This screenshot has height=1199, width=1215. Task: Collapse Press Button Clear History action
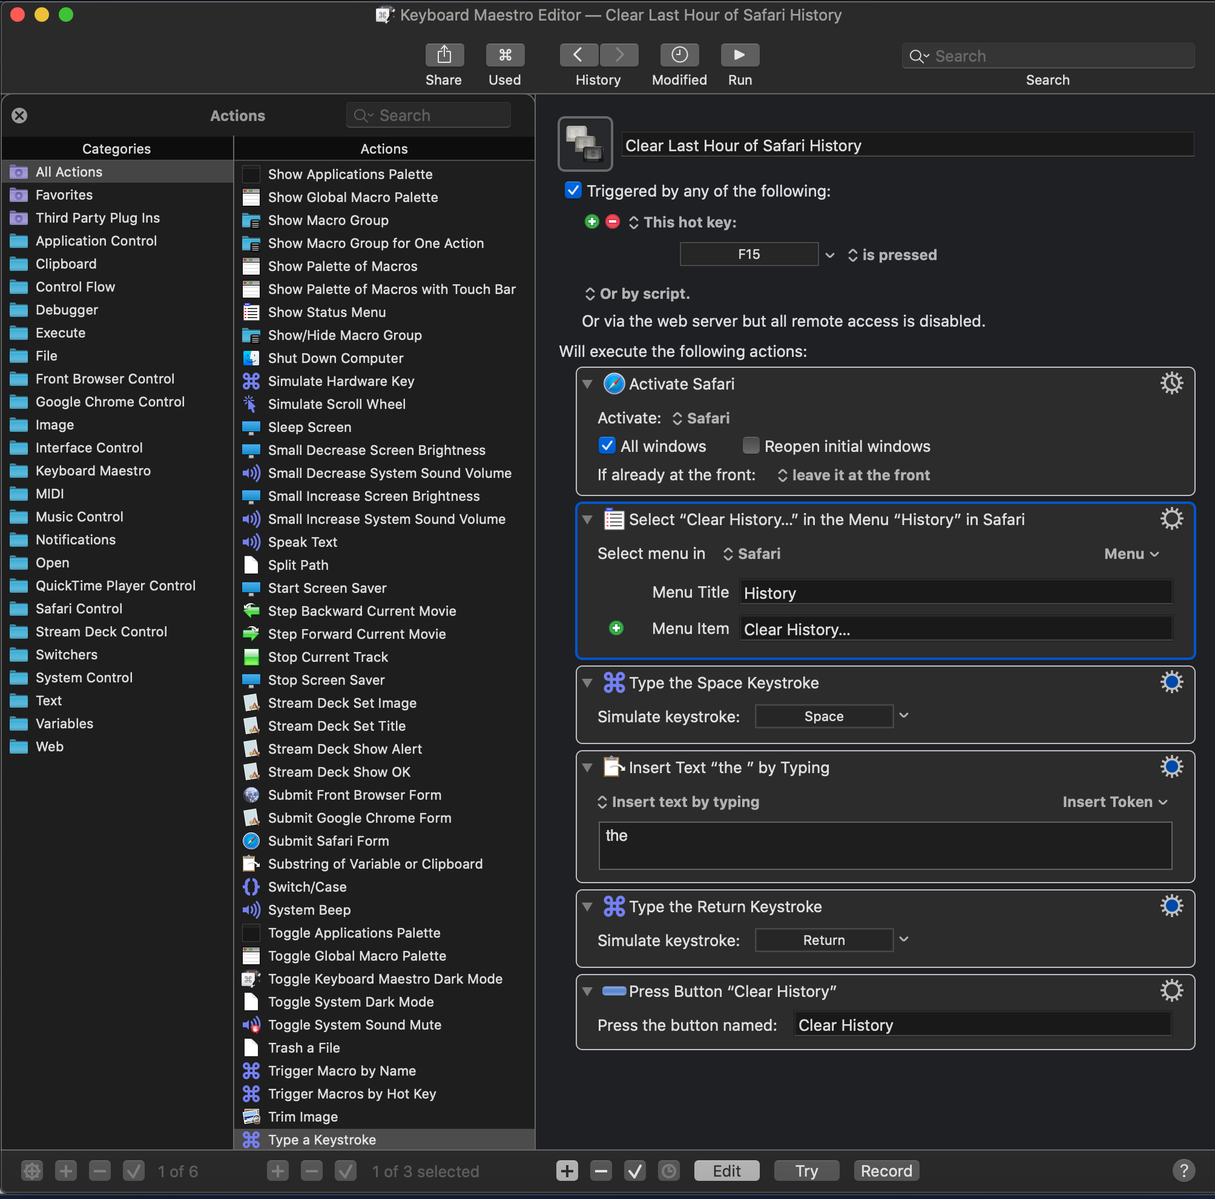587,992
